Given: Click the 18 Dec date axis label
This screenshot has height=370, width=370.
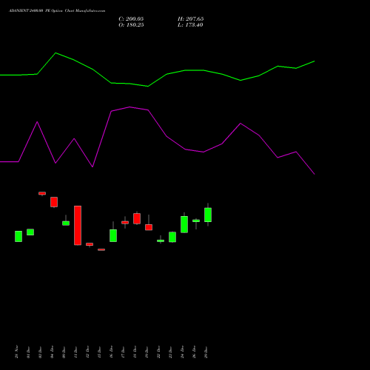Looking at the screenshot, I should (x=135, y=352).
